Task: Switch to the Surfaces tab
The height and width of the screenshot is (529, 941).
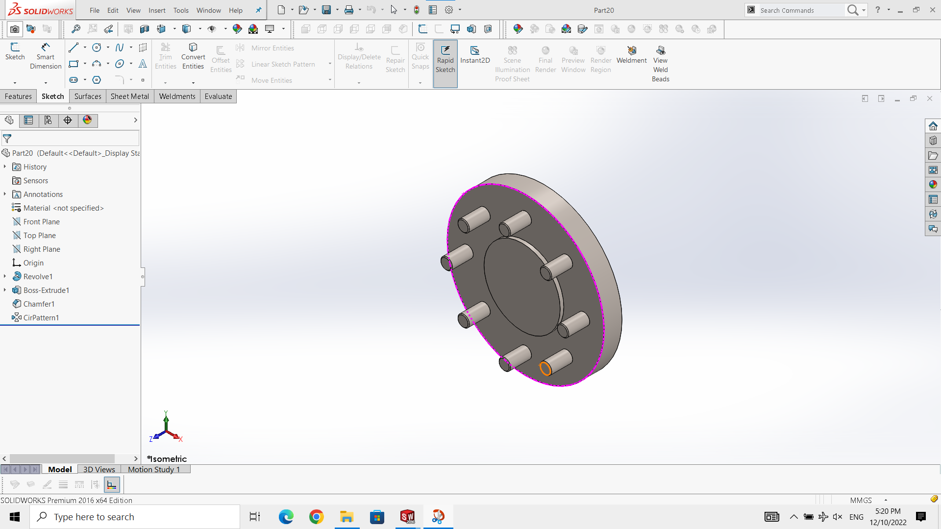Action: pyautogui.click(x=88, y=96)
